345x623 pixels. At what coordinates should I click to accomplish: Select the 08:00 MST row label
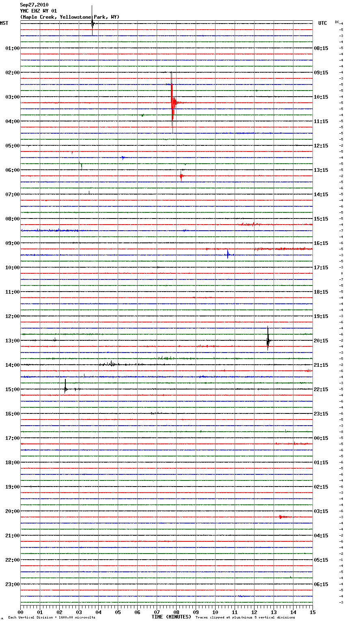click(x=12, y=219)
